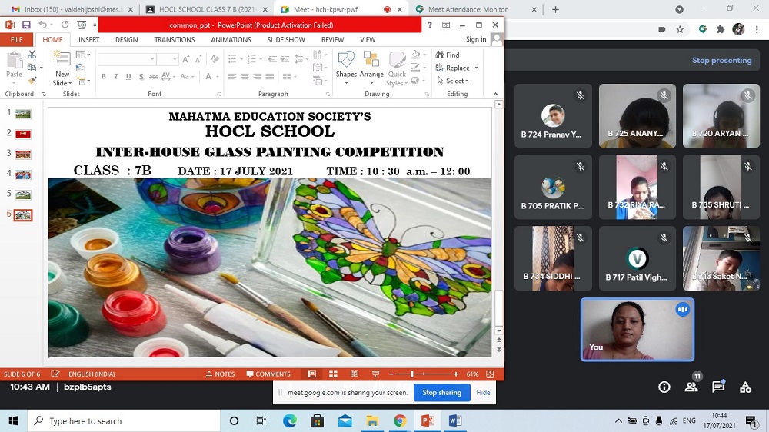The width and height of the screenshot is (769, 432).
Task: Switch to the INSERT ribbon tab
Action: [x=88, y=40]
